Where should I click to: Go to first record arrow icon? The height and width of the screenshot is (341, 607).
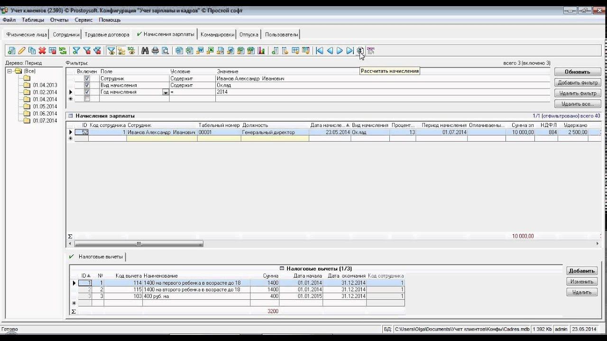click(320, 51)
